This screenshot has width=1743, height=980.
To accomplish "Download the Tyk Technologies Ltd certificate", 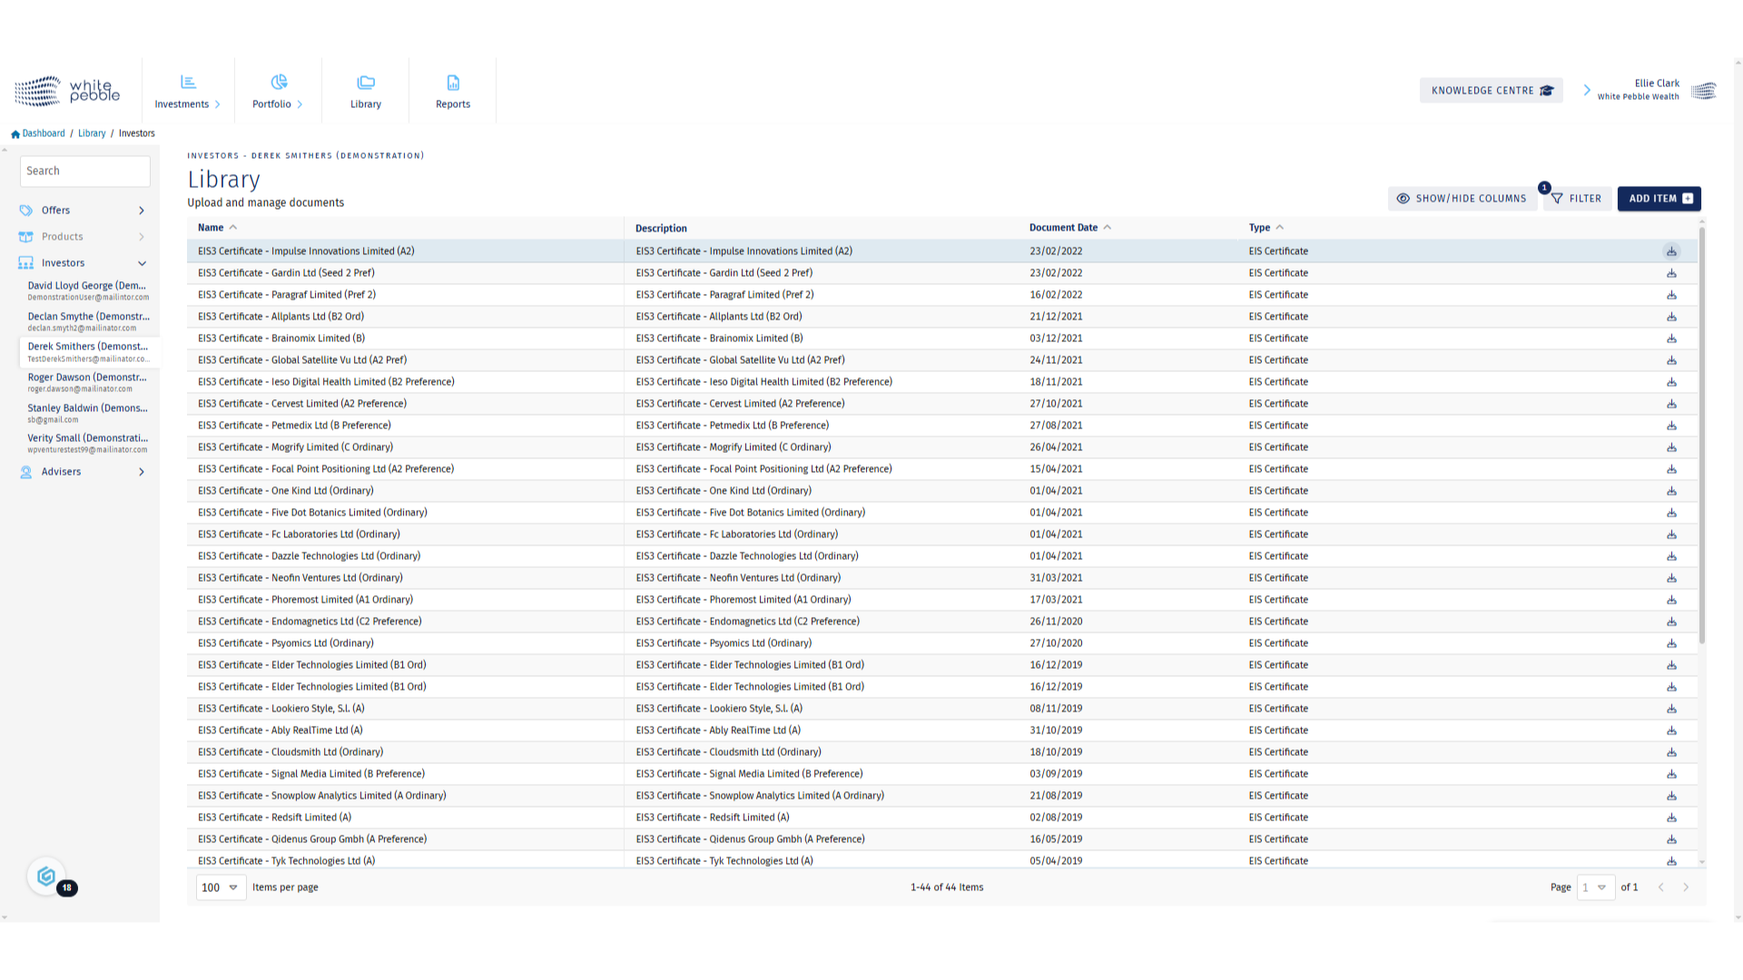I will pos(1671,860).
